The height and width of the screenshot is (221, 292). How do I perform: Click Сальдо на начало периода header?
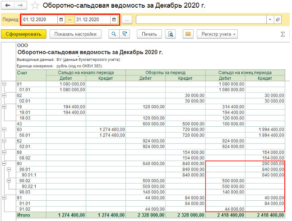pos(86,73)
